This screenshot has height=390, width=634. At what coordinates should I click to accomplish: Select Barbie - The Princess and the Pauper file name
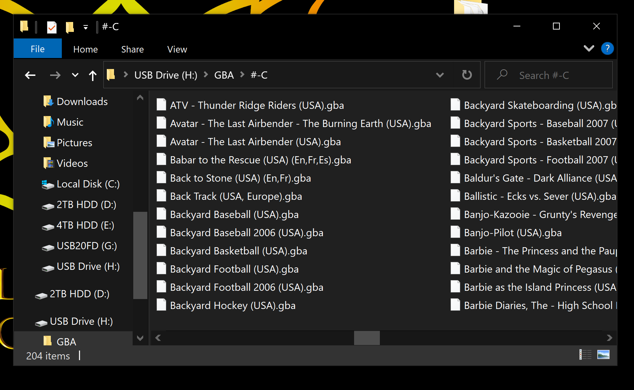pyautogui.click(x=540, y=251)
